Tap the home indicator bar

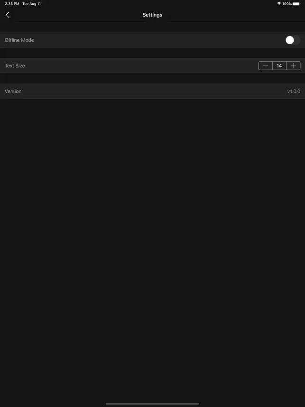pos(152,404)
